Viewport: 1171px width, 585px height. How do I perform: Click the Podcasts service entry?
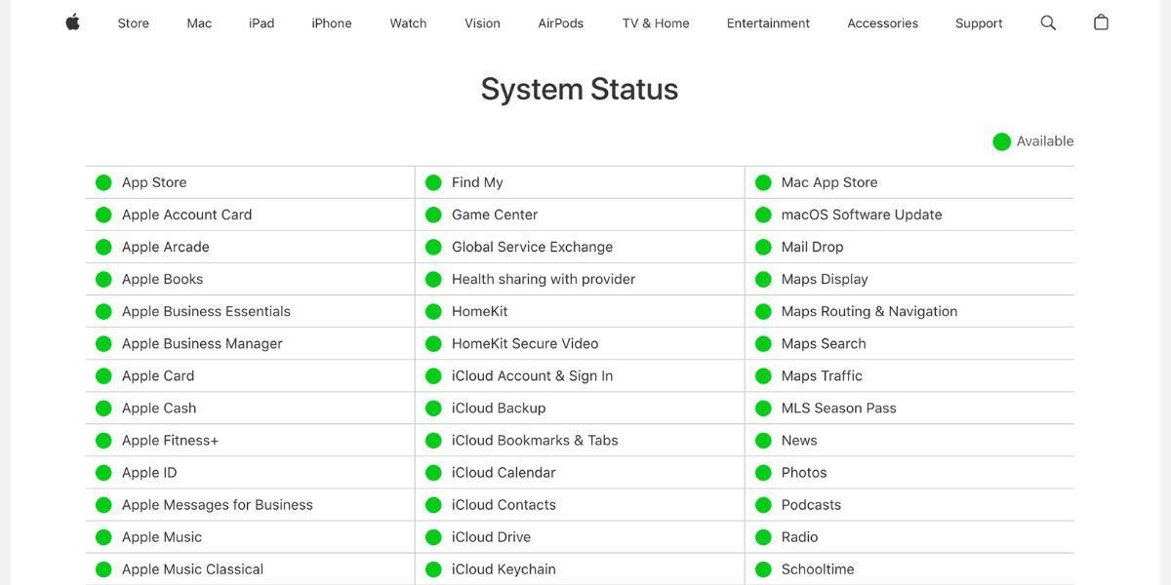click(x=809, y=504)
